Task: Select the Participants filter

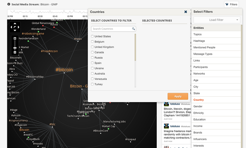Action: coord(216,67)
